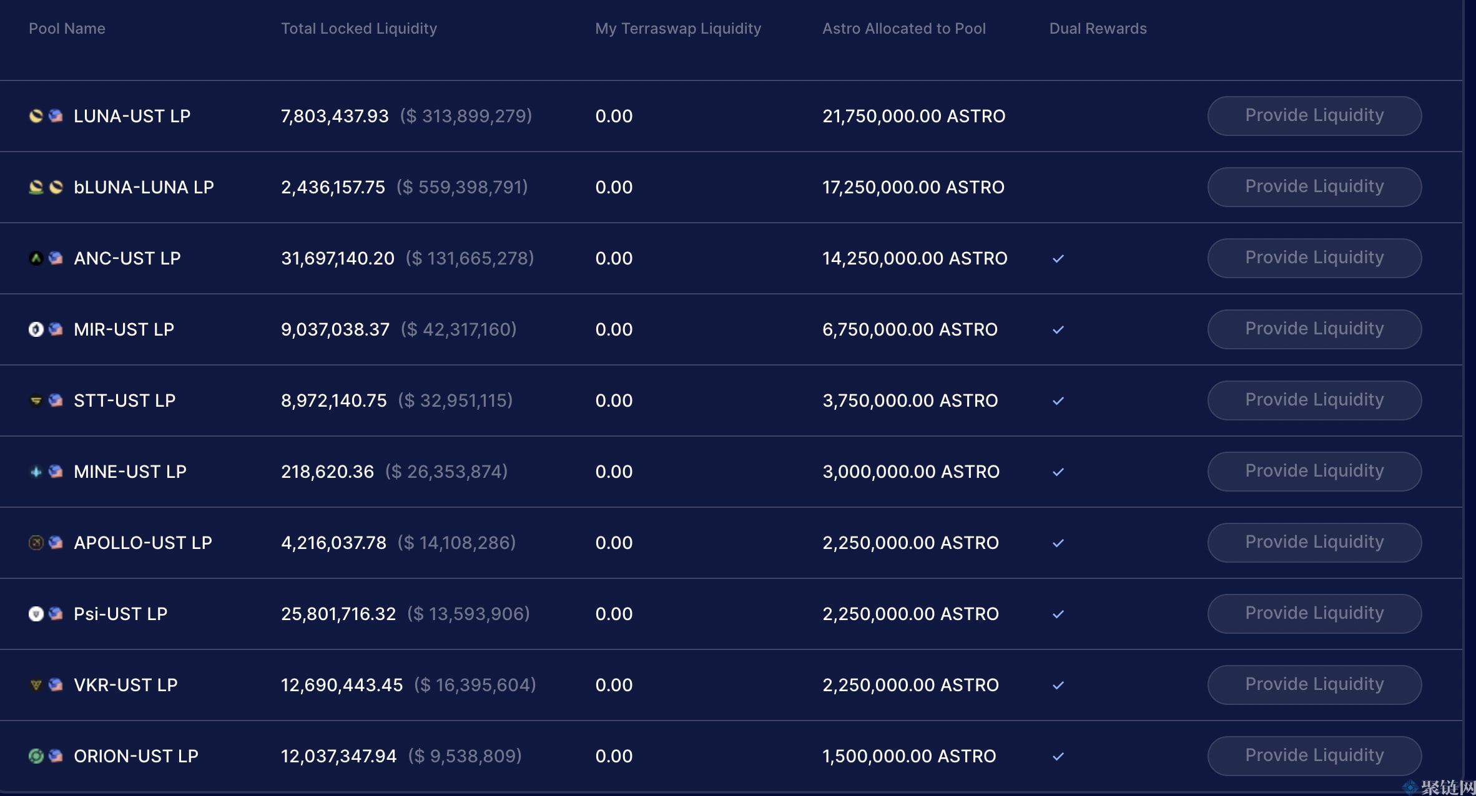Click the LUNA token icon in LUNA-UST LP row

[36, 116]
